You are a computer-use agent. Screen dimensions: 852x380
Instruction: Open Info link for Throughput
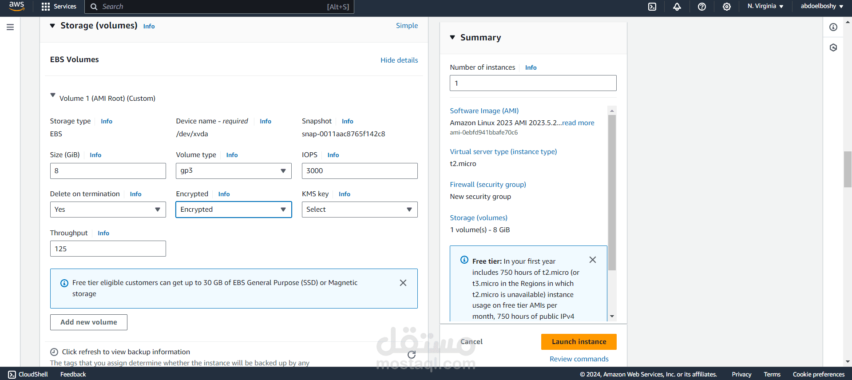pos(103,233)
